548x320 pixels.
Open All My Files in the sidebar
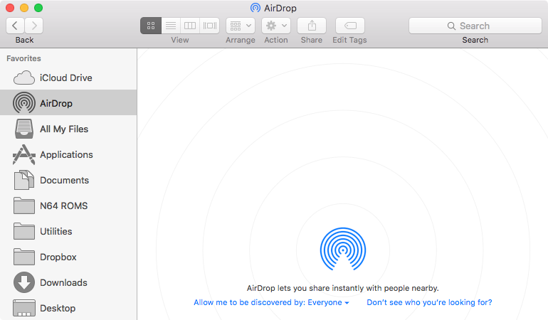point(68,129)
